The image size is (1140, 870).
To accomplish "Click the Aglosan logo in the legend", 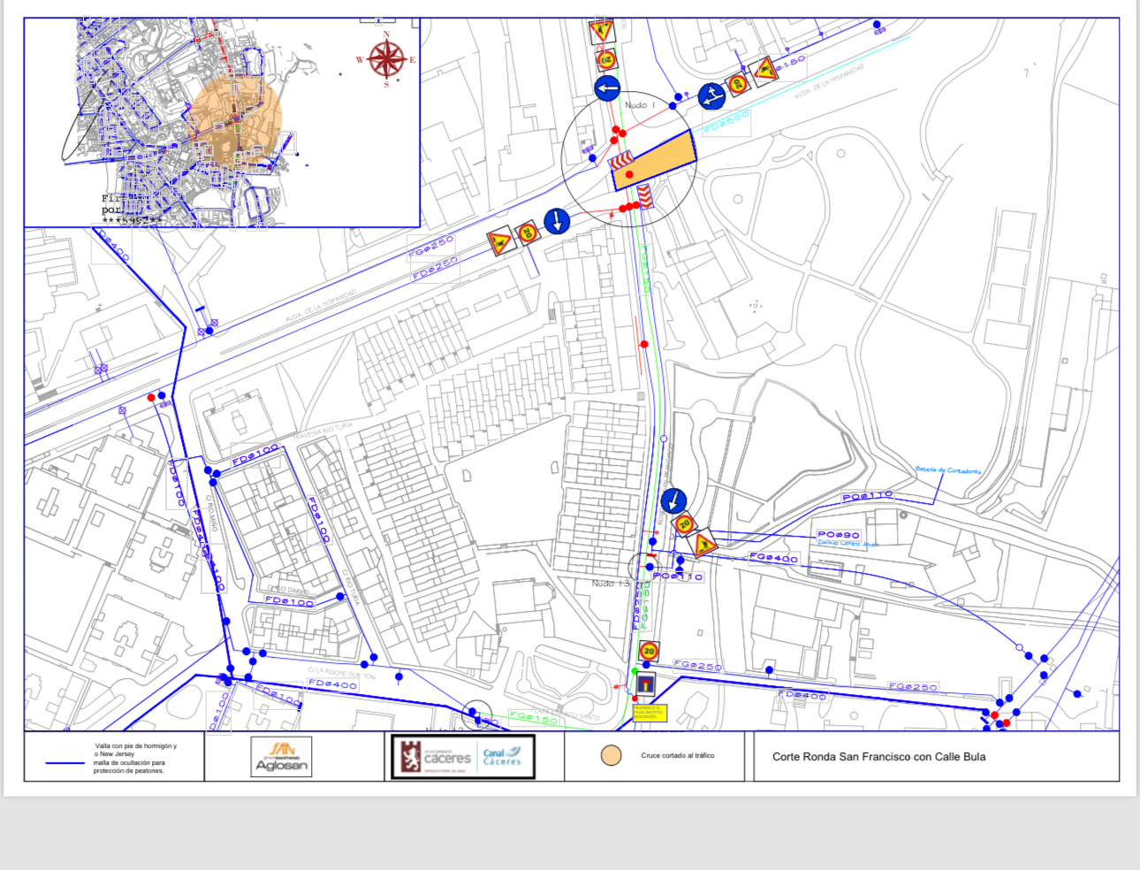I will click(281, 757).
